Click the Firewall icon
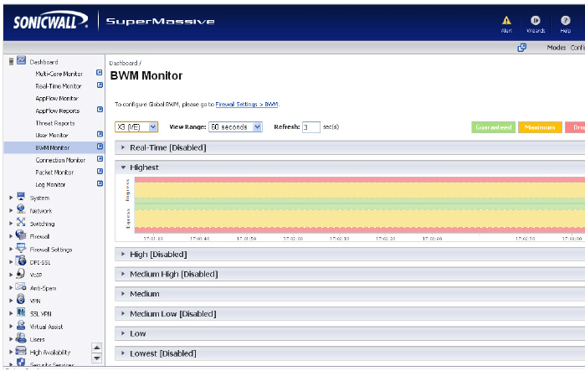 (x=21, y=234)
